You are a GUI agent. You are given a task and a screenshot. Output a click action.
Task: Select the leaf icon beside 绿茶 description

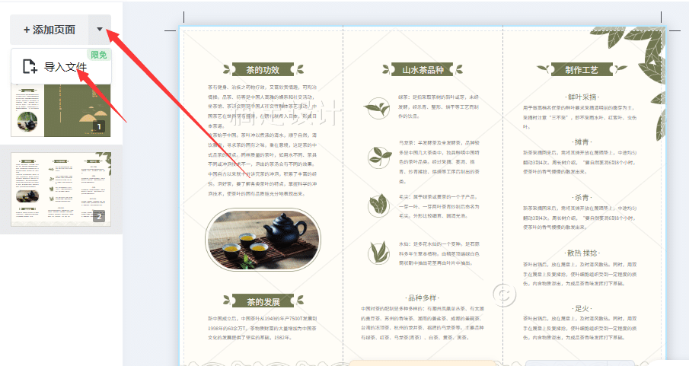pyautogui.click(x=378, y=107)
